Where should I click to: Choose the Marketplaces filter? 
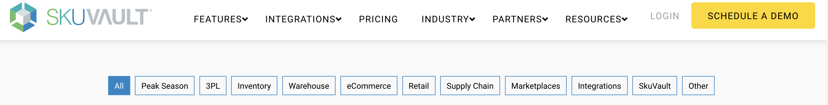point(536,86)
